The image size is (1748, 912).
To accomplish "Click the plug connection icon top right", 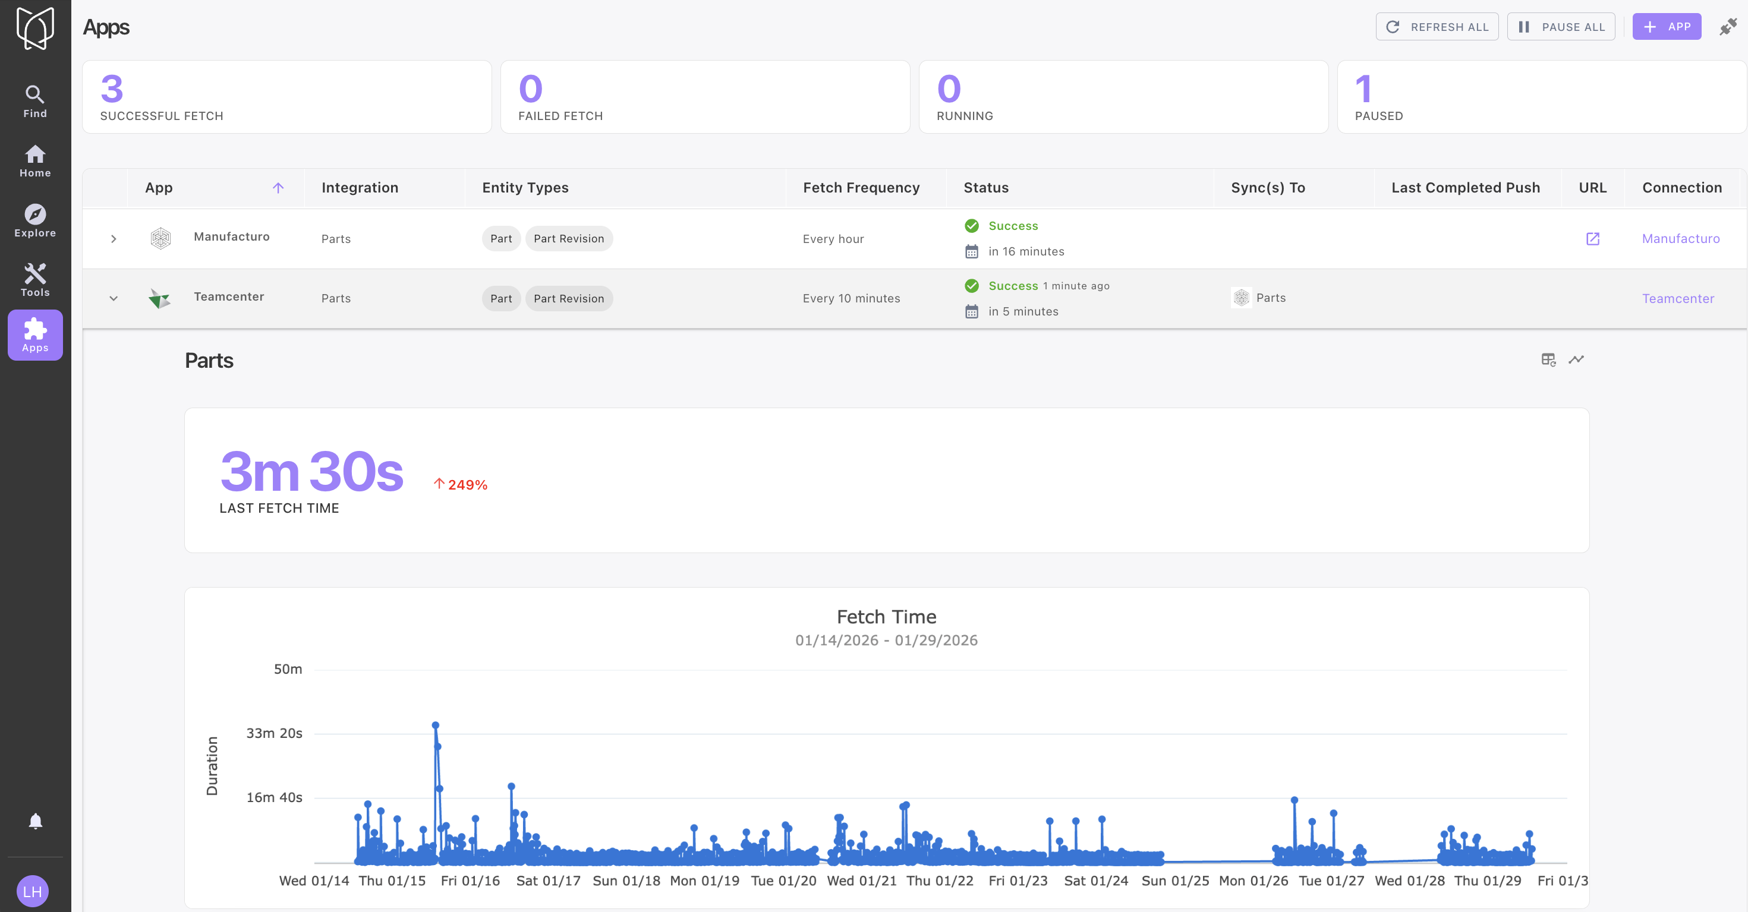I will click(x=1727, y=27).
